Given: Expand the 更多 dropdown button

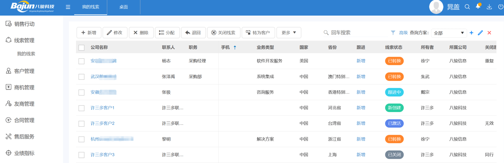Looking at the screenshot, I should tap(289, 33).
